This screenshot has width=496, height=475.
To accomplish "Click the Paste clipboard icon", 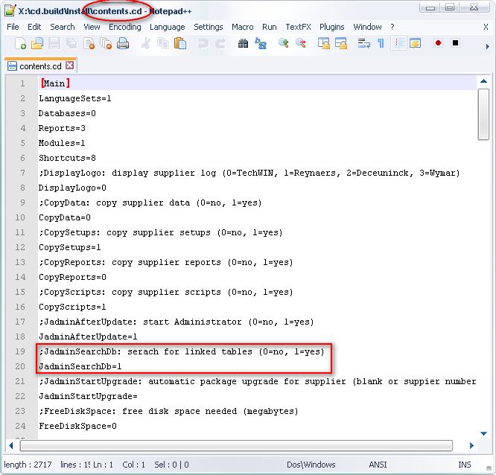I will 180,43.
